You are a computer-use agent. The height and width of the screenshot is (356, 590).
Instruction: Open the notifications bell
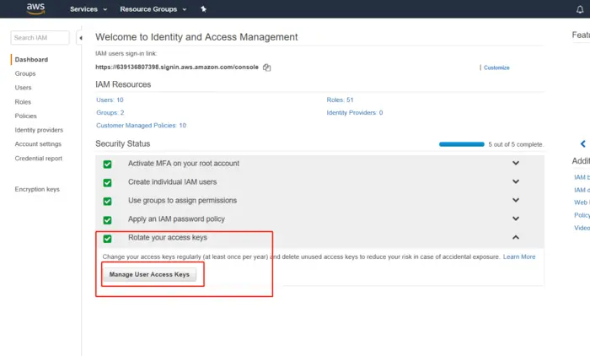point(578,9)
